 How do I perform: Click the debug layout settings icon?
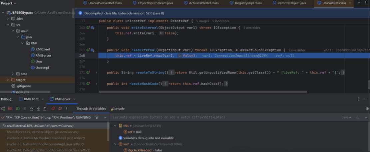[x=367, y=109]
